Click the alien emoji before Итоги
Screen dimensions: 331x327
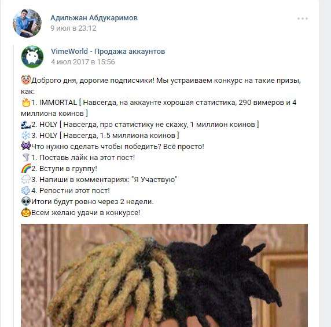(26, 201)
